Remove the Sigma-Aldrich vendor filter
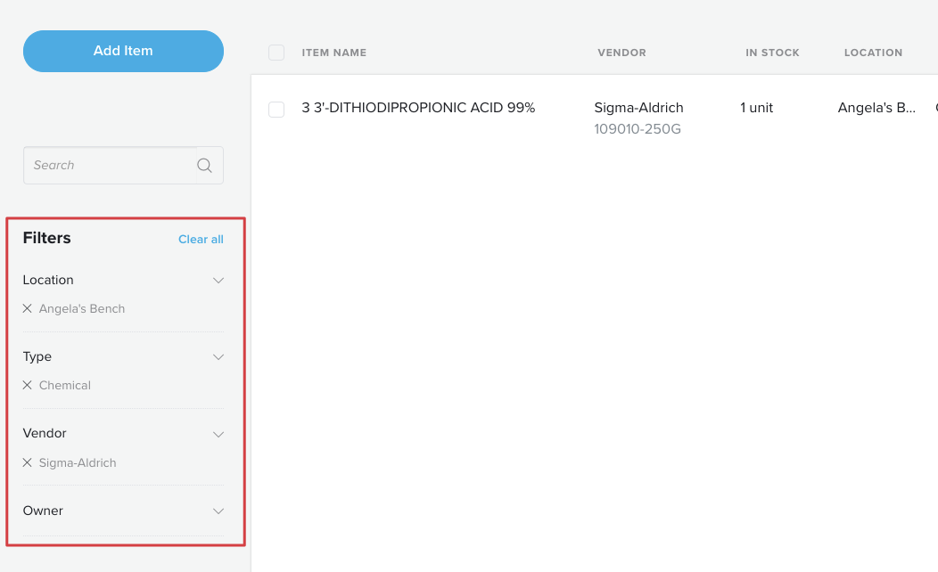Image resolution: width=938 pixels, height=572 pixels. (28, 463)
